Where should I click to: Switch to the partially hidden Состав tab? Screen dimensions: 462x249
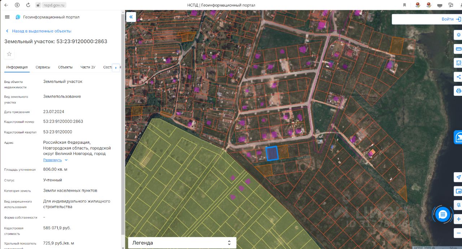(108, 67)
